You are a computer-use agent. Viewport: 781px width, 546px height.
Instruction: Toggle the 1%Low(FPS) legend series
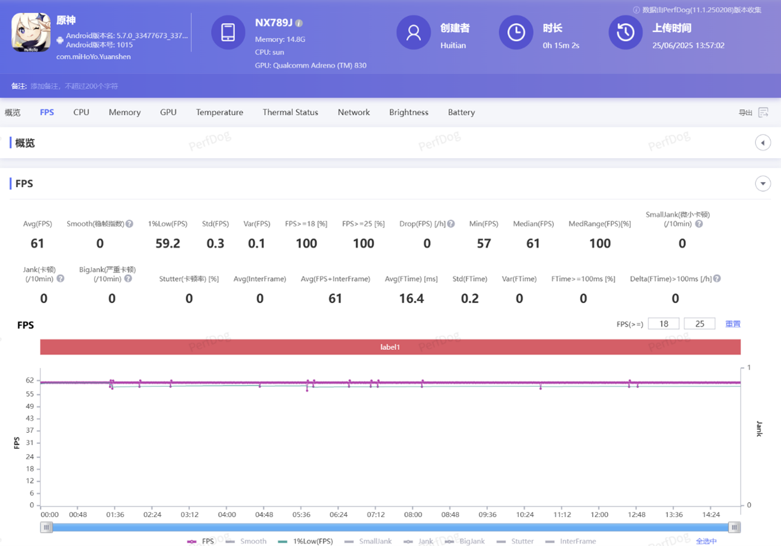coord(305,541)
